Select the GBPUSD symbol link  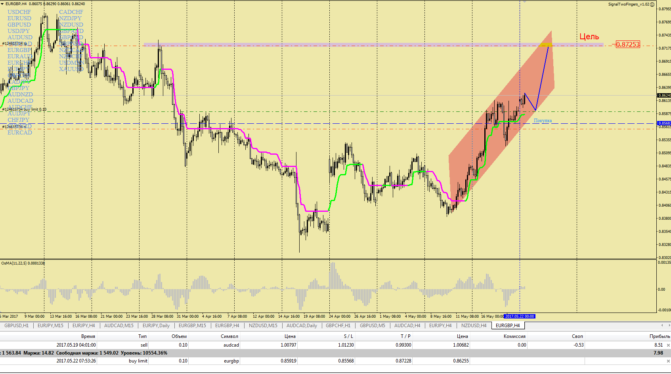(19, 25)
